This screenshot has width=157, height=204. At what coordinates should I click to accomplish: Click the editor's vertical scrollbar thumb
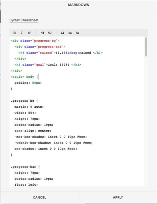pyautogui.click(x=146, y=47)
